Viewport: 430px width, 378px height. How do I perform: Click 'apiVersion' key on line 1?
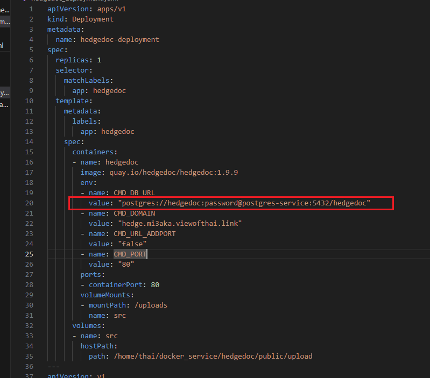pos(68,9)
